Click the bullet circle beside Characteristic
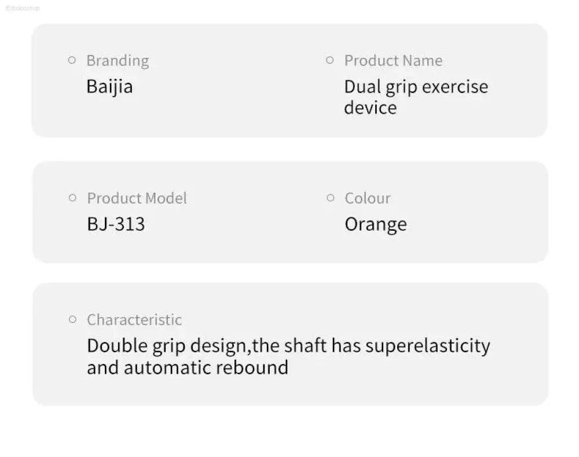The width and height of the screenshot is (579, 457). pyautogui.click(x=72, y=319)
